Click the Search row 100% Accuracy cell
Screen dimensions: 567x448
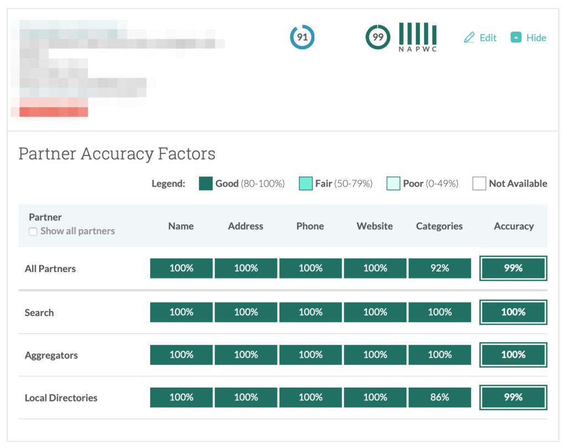pos(513,312)
